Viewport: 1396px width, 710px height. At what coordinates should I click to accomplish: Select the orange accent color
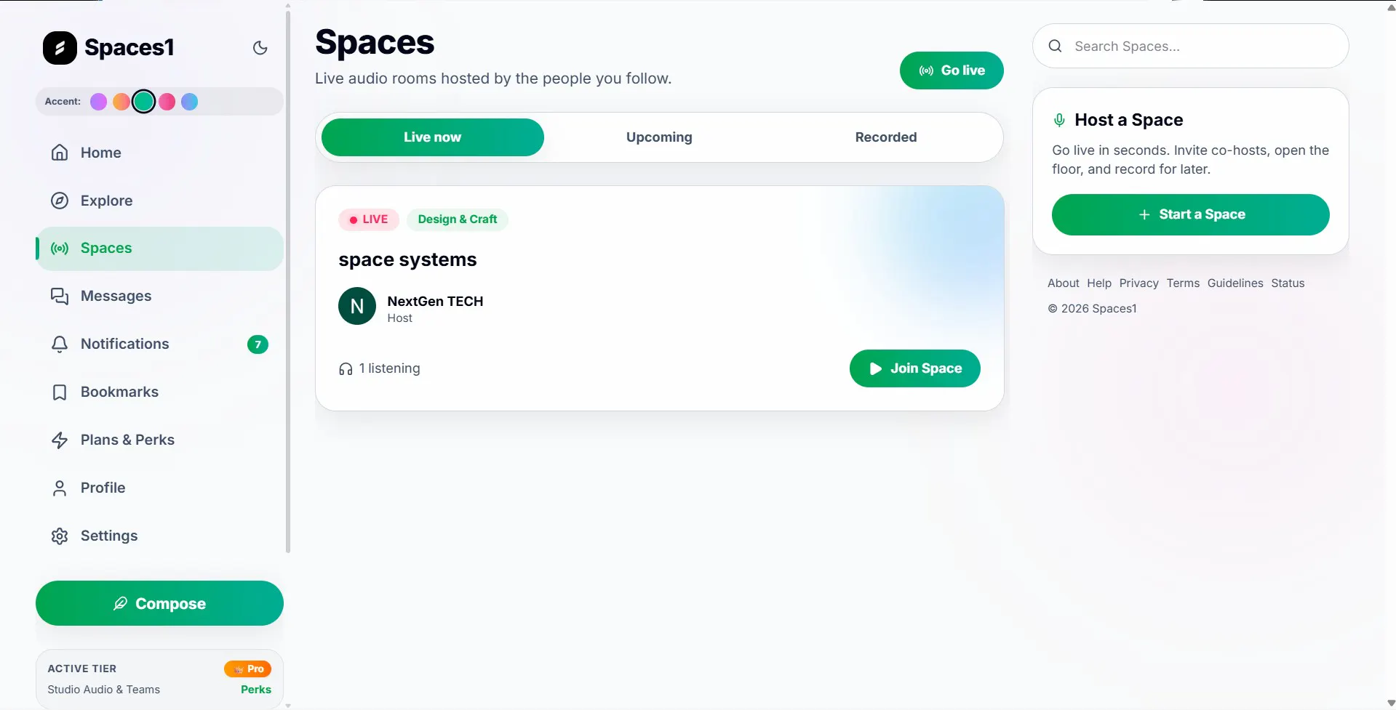pos(121,102)
